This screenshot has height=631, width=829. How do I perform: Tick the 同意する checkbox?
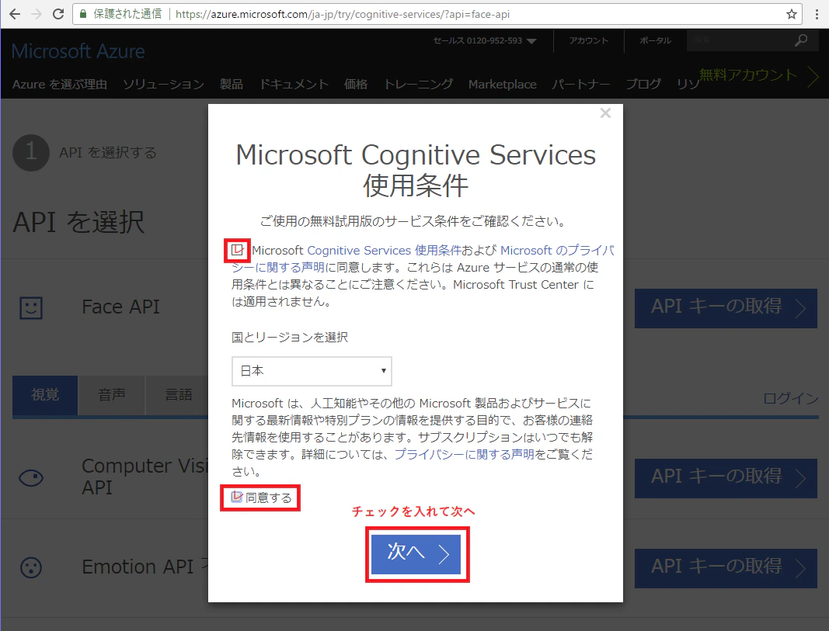[x=236, y=497]
